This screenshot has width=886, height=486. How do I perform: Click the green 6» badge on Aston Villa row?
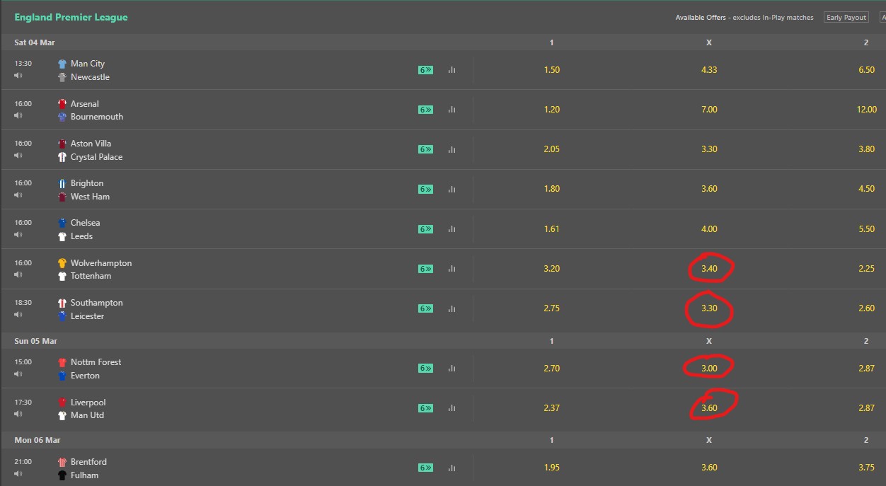(x=425, y=149)
